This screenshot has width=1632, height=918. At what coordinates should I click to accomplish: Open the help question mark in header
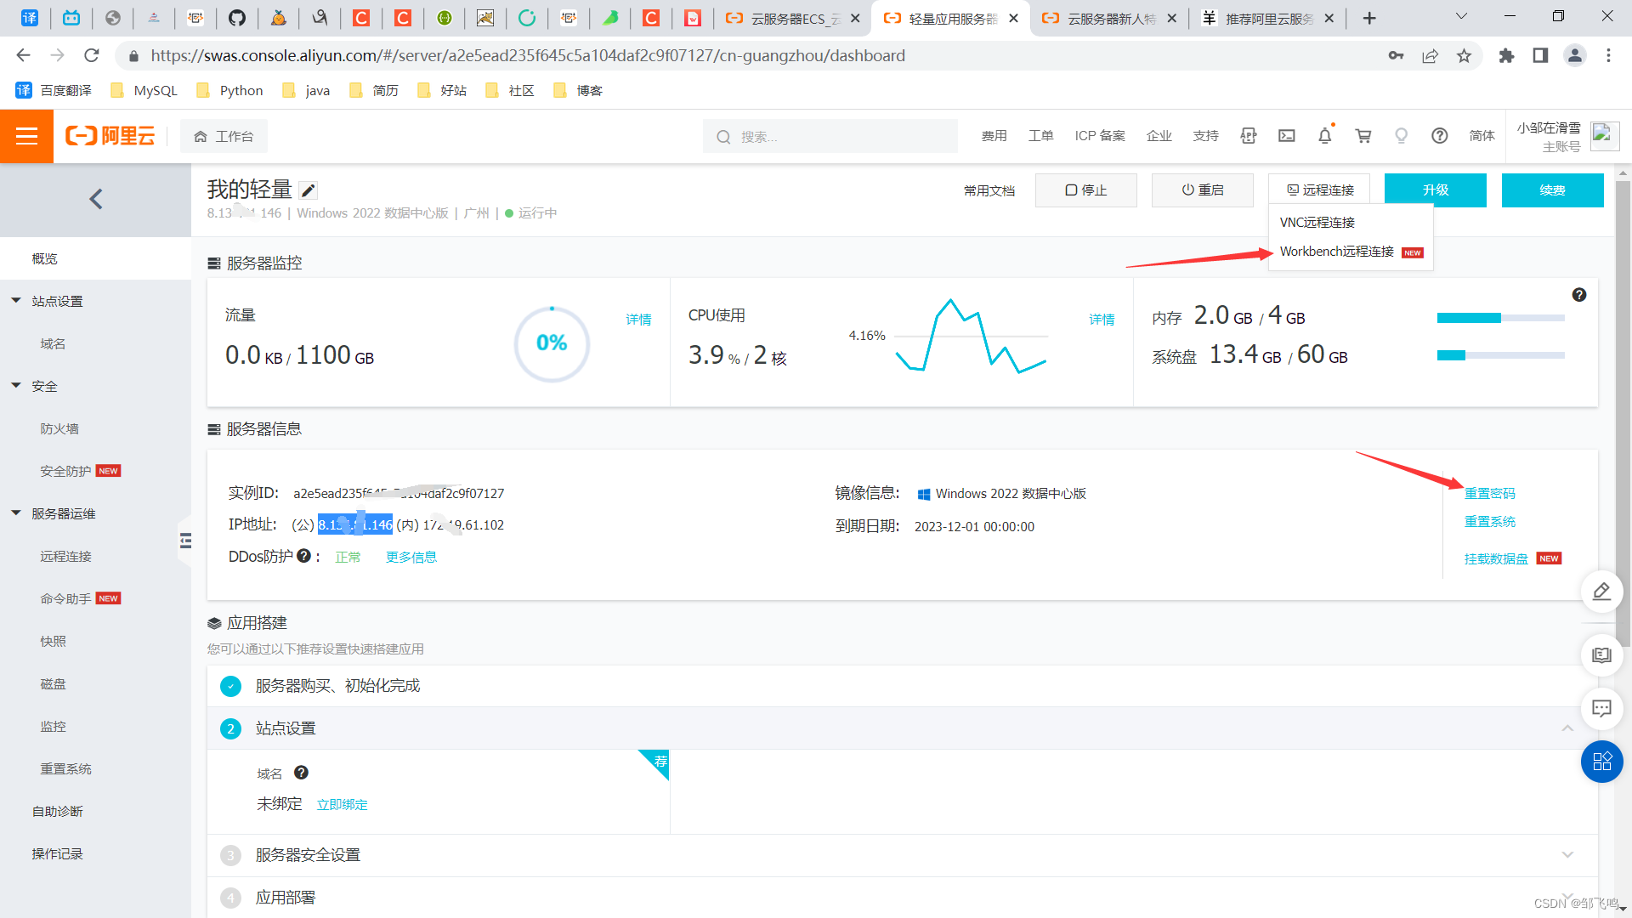1439,136
